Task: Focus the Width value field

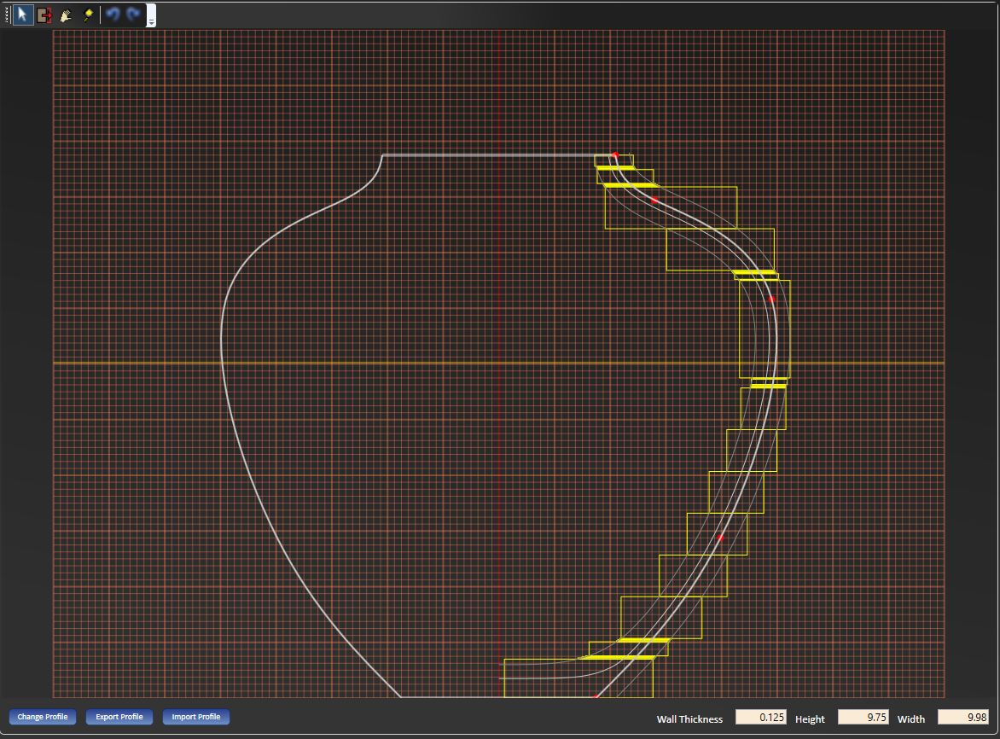Action: pyautogui.click(x=963, y=718)
